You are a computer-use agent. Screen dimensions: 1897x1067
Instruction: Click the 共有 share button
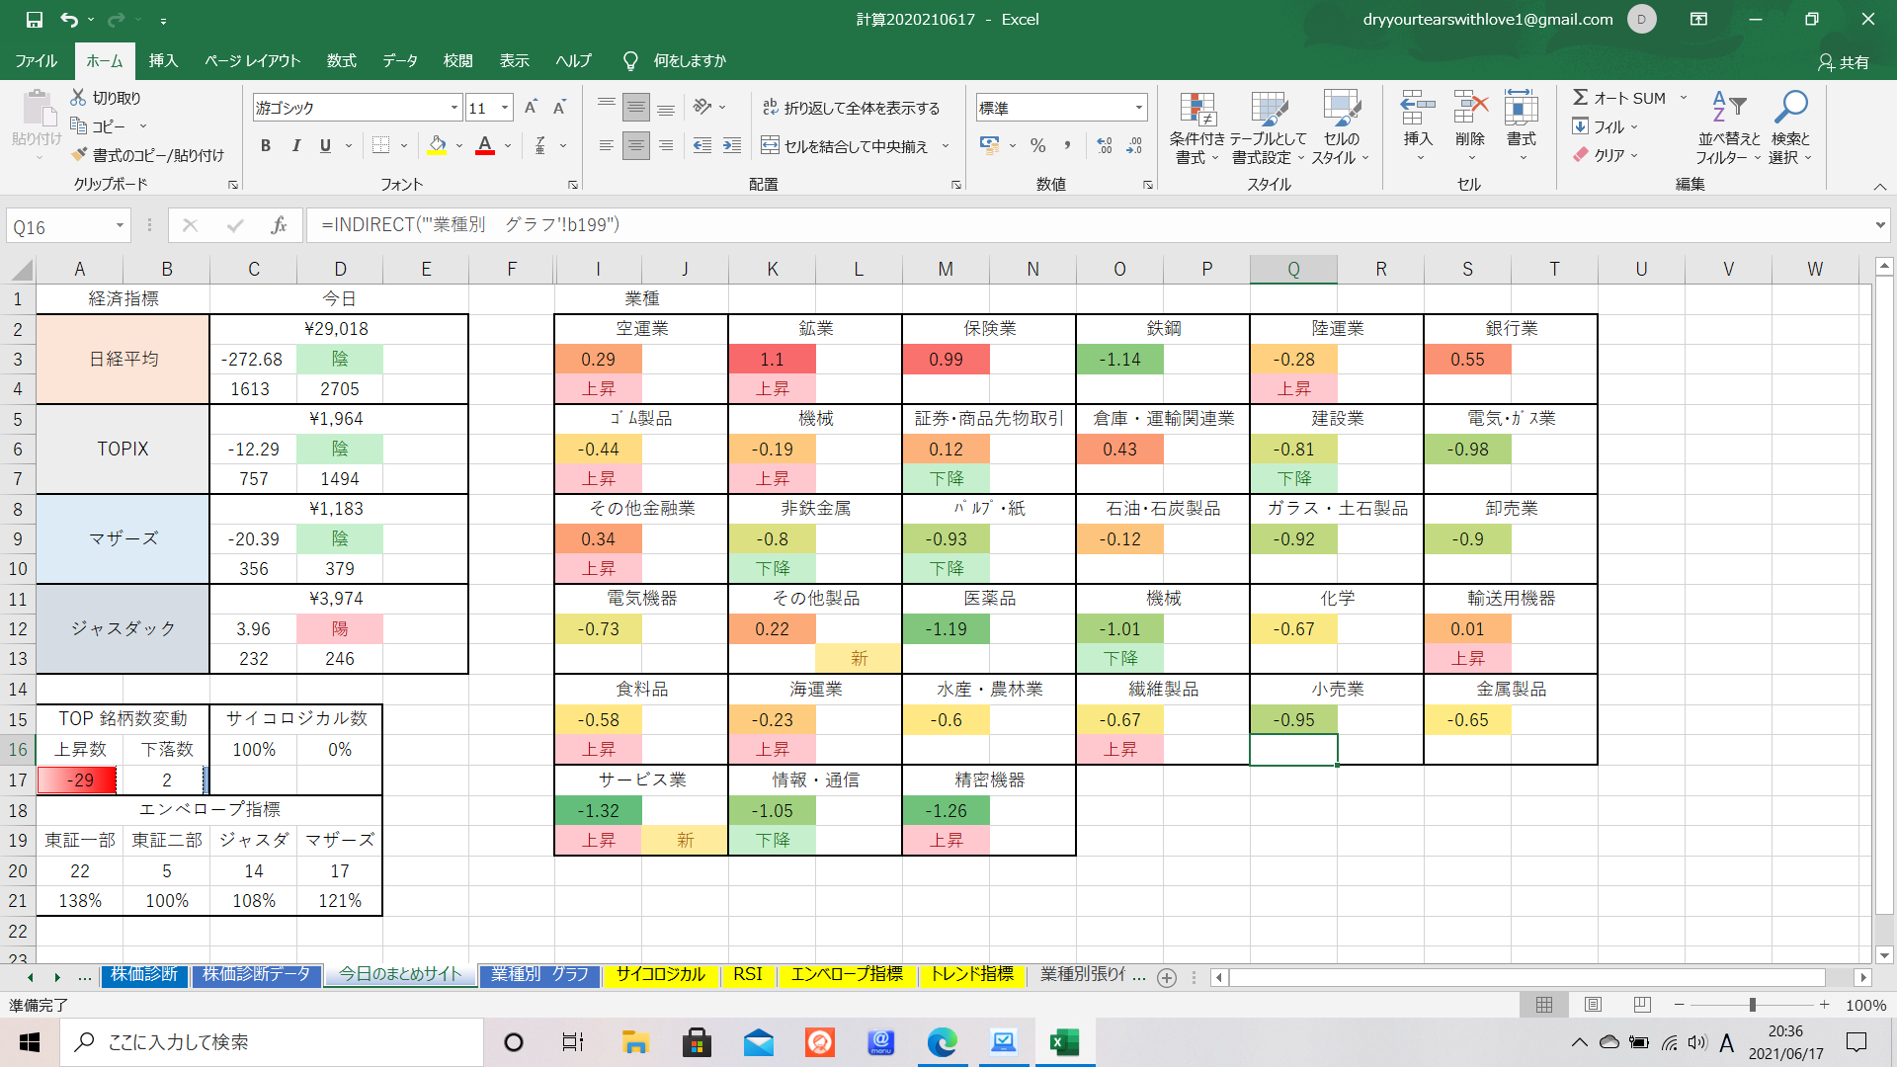tap(1844, 61)
